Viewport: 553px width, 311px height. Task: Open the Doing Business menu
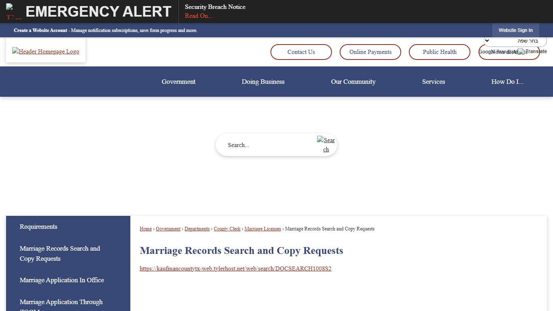(263, 81)
